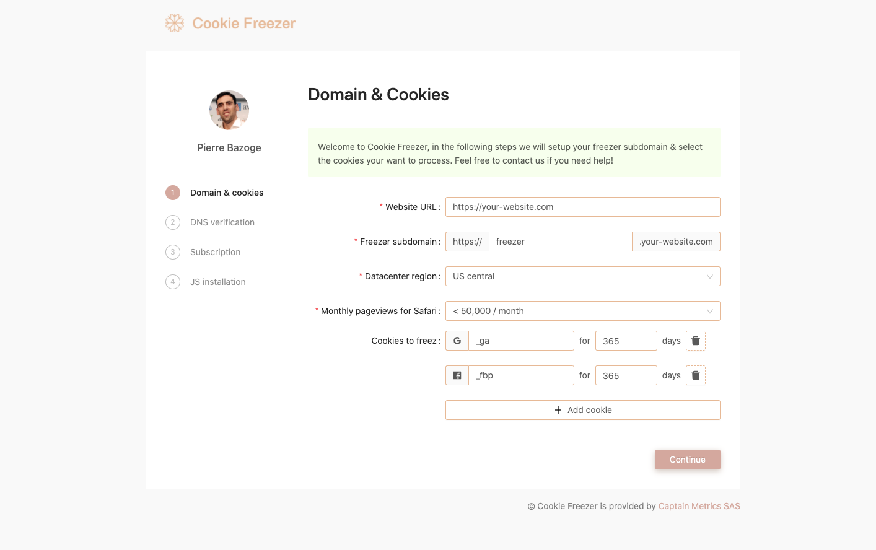Viewport: 876px width, 550px height.
Task: Remove the _fbp cookie via the trash icon
Action: [696, 375]
